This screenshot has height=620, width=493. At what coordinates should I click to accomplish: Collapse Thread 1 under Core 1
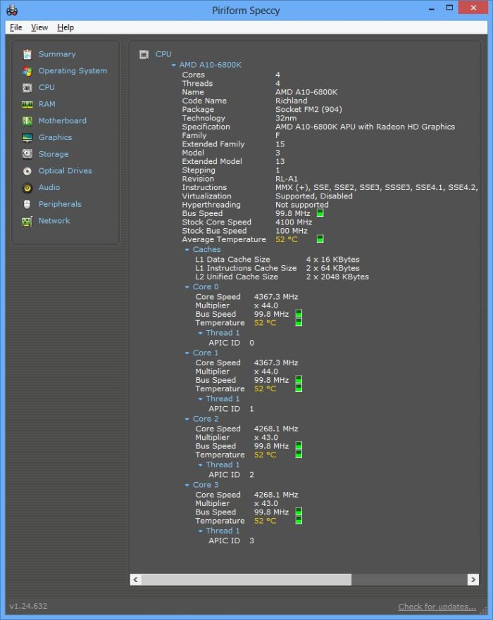(200, 399)
